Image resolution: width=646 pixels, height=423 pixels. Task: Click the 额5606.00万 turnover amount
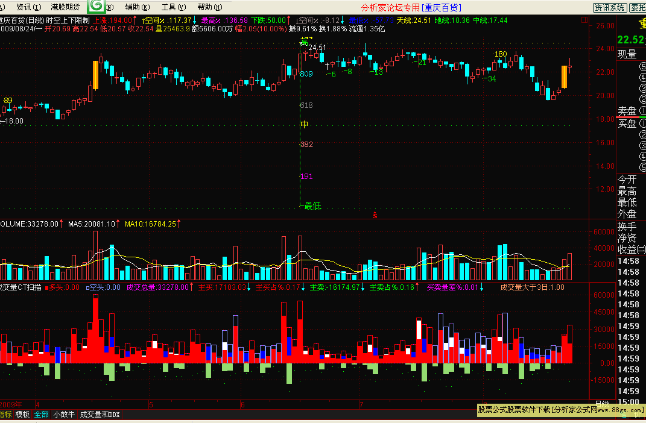tap(212, 29)
